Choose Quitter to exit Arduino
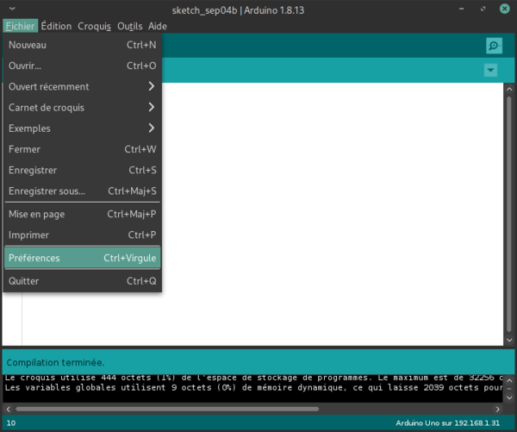 tap(83, 281)
